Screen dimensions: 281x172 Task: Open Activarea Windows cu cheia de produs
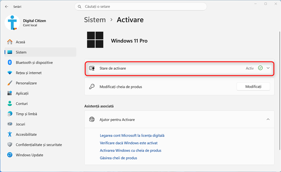pyautogui.click(x=131, y=150)
